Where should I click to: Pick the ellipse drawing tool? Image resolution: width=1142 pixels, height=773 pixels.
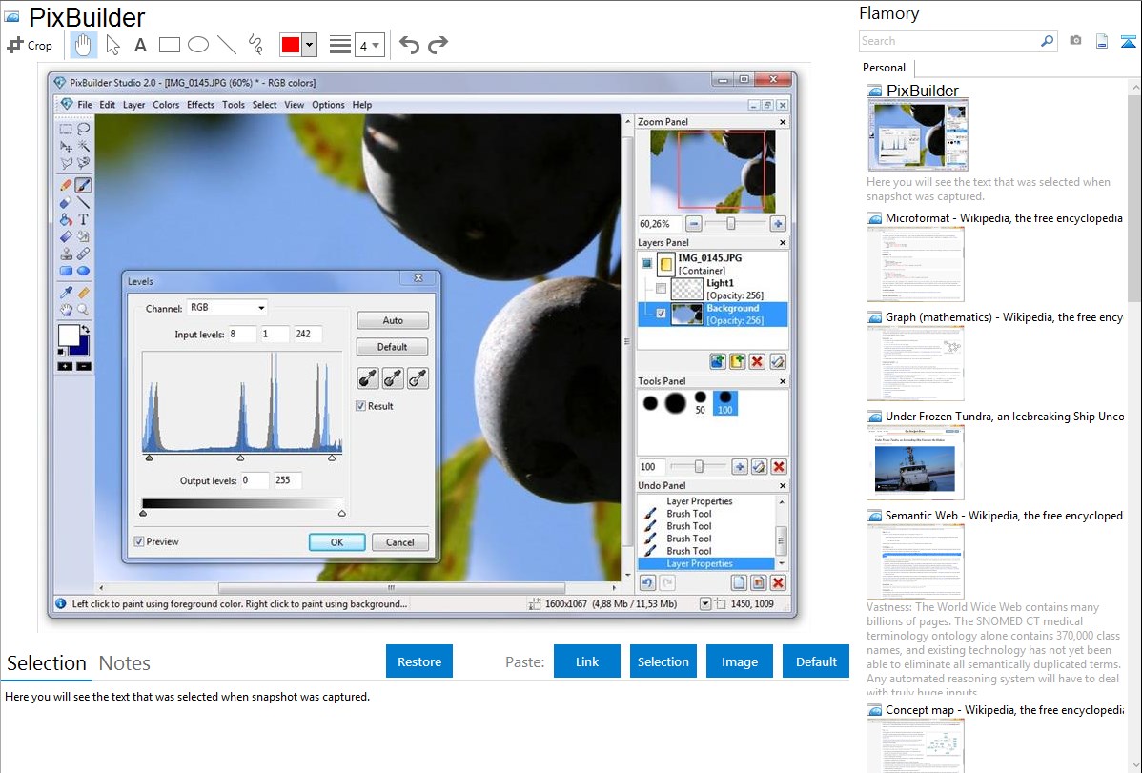198,45
